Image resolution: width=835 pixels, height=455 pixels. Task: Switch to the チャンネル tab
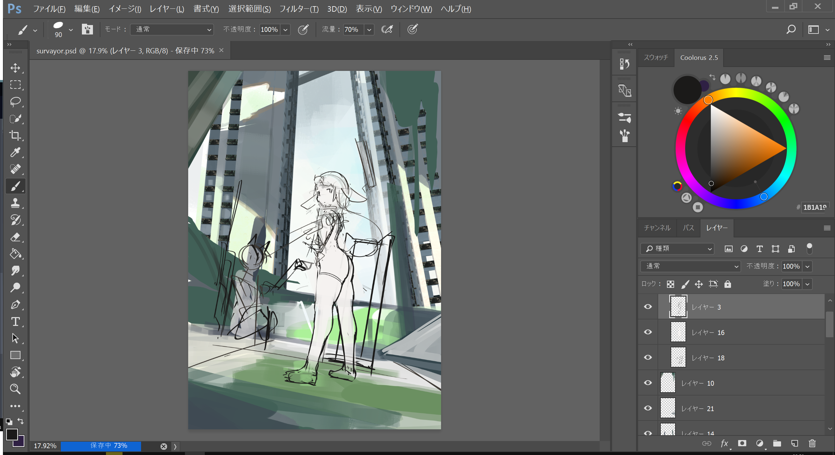pos(657,228)
